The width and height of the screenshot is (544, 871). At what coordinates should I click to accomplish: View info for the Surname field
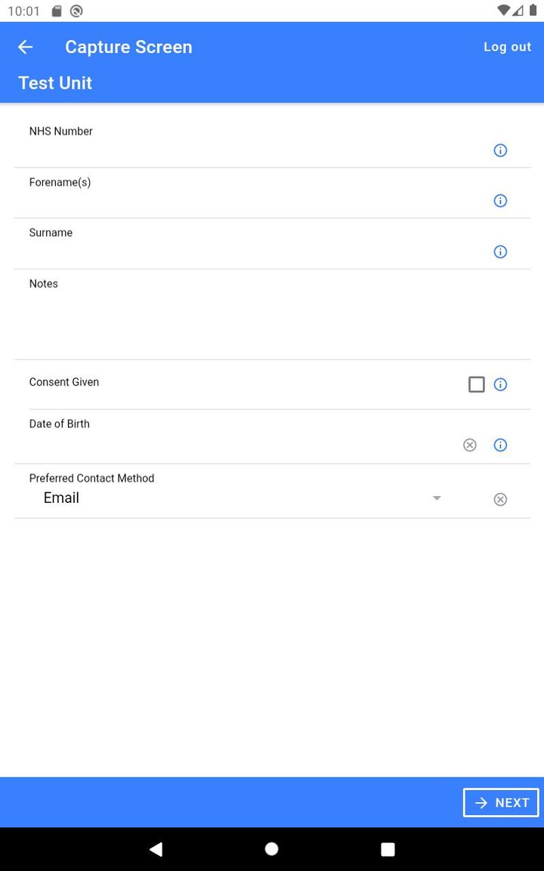(500, 252)
